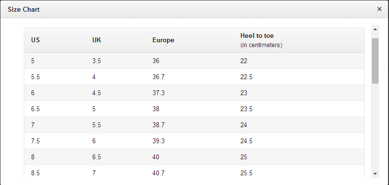This screenshot has height=185, width=389.
Task: Click the scrollbar track below the thumb
Action: coord(375,126)
